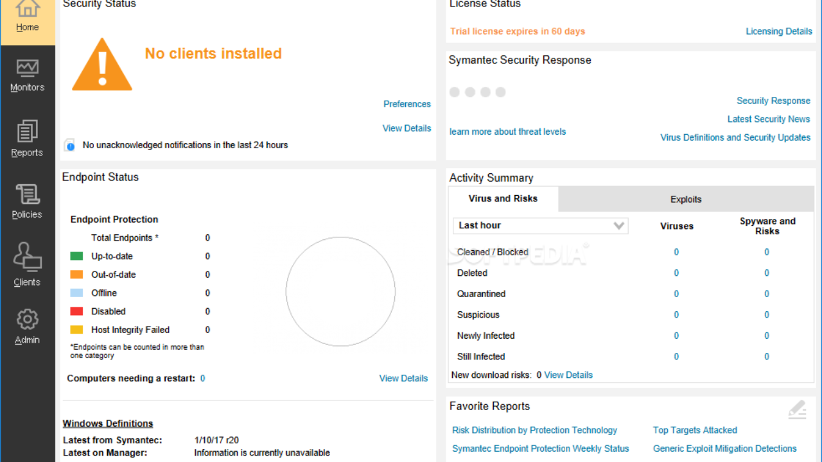Open Risk Distribution by Protection Technology report
The height and width of the screenshot is (462, 822).
(534, 431)
